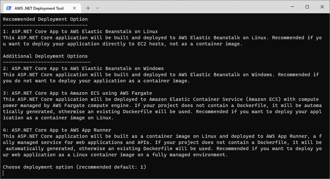This screenshot has width=330, height=179.
Task: Minimize the terminal window
Action: click(292, 7)
